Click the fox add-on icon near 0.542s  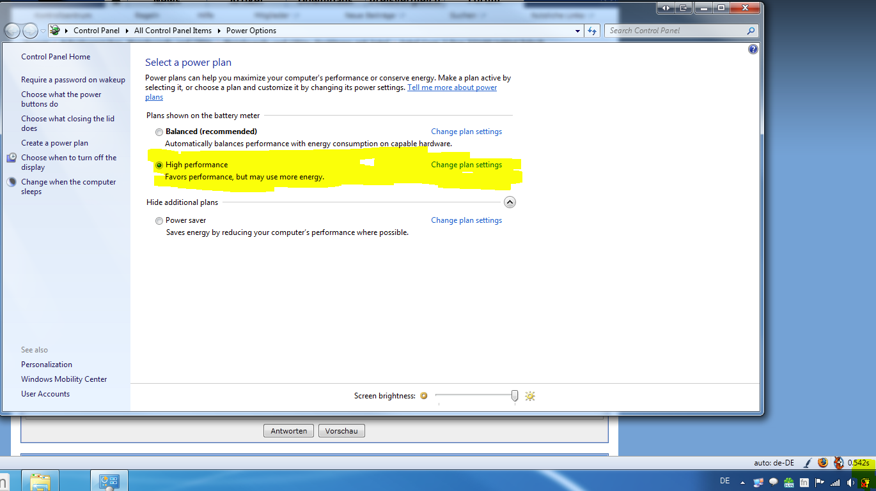[x=839, y=463]
